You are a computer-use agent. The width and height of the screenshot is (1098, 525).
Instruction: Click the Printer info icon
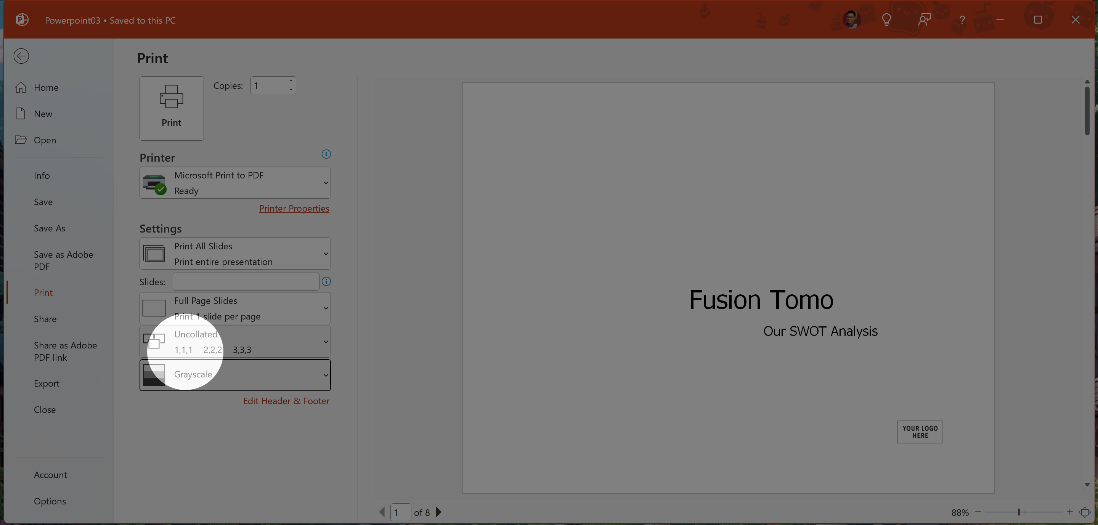pyautogui.click(x=326, y=154)
